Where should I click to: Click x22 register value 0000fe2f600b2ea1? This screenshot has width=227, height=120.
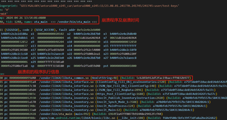[x=87, y=54]
